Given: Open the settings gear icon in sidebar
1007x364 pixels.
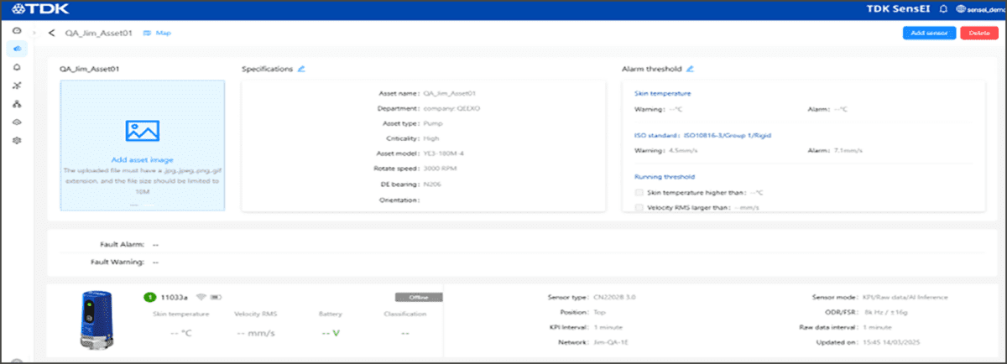Looking at the screenshot, I should tap(16, 140).
